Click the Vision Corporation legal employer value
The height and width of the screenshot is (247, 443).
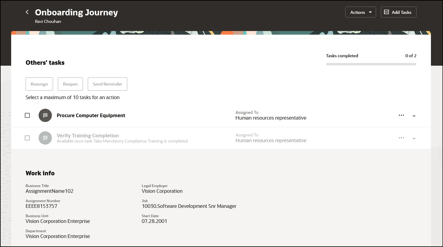[x=162, y=191]
